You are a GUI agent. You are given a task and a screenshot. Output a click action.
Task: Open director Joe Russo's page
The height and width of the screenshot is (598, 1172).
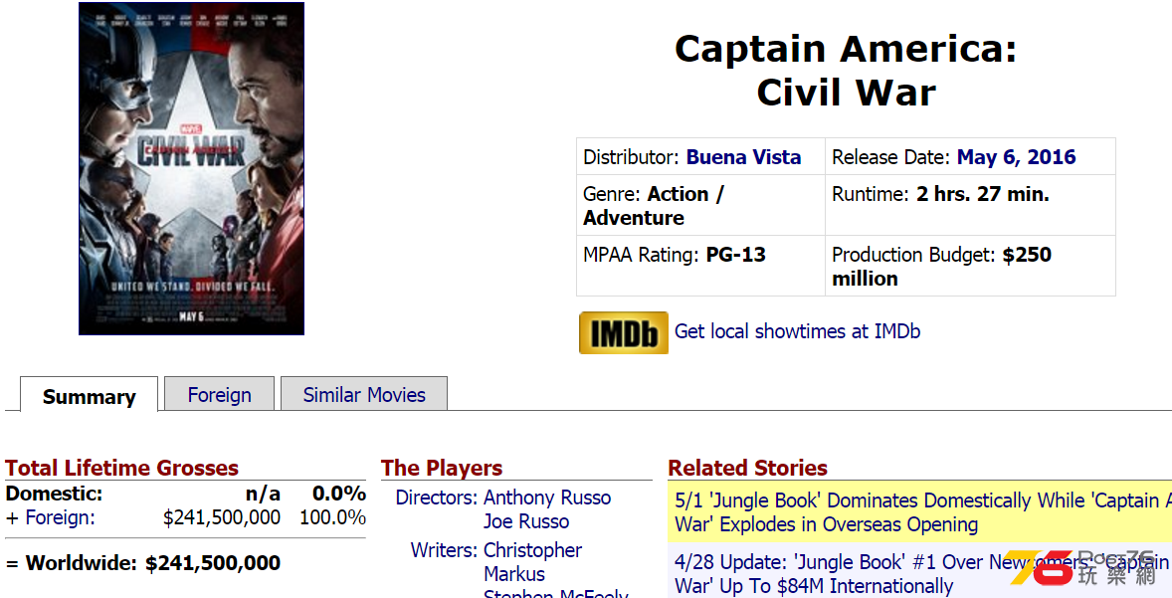(526, 521)
